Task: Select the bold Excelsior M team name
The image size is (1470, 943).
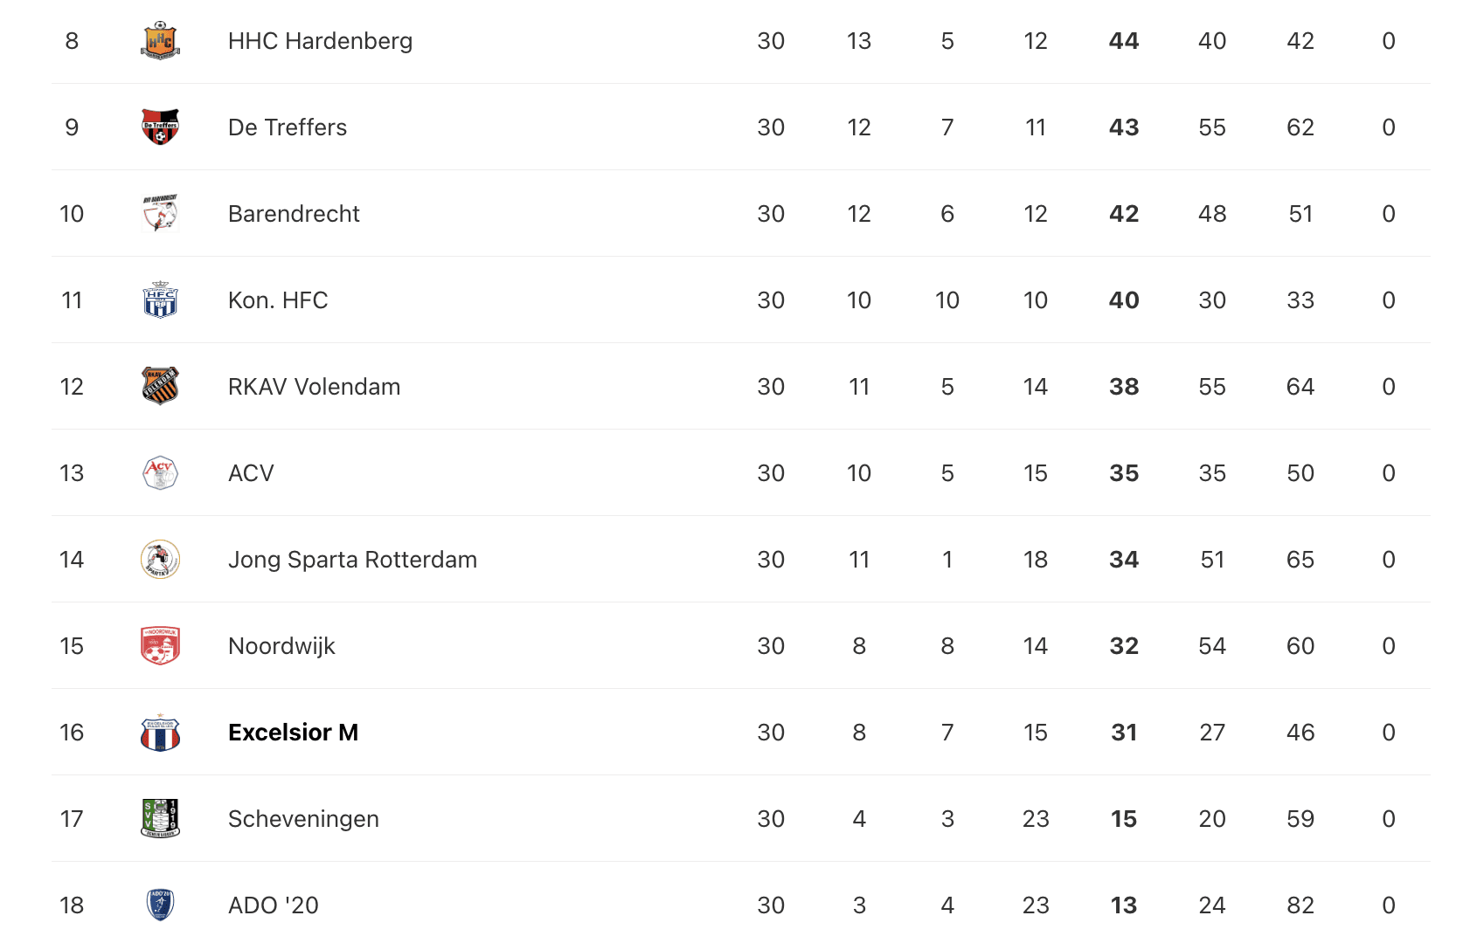Action: click(293, 733)
